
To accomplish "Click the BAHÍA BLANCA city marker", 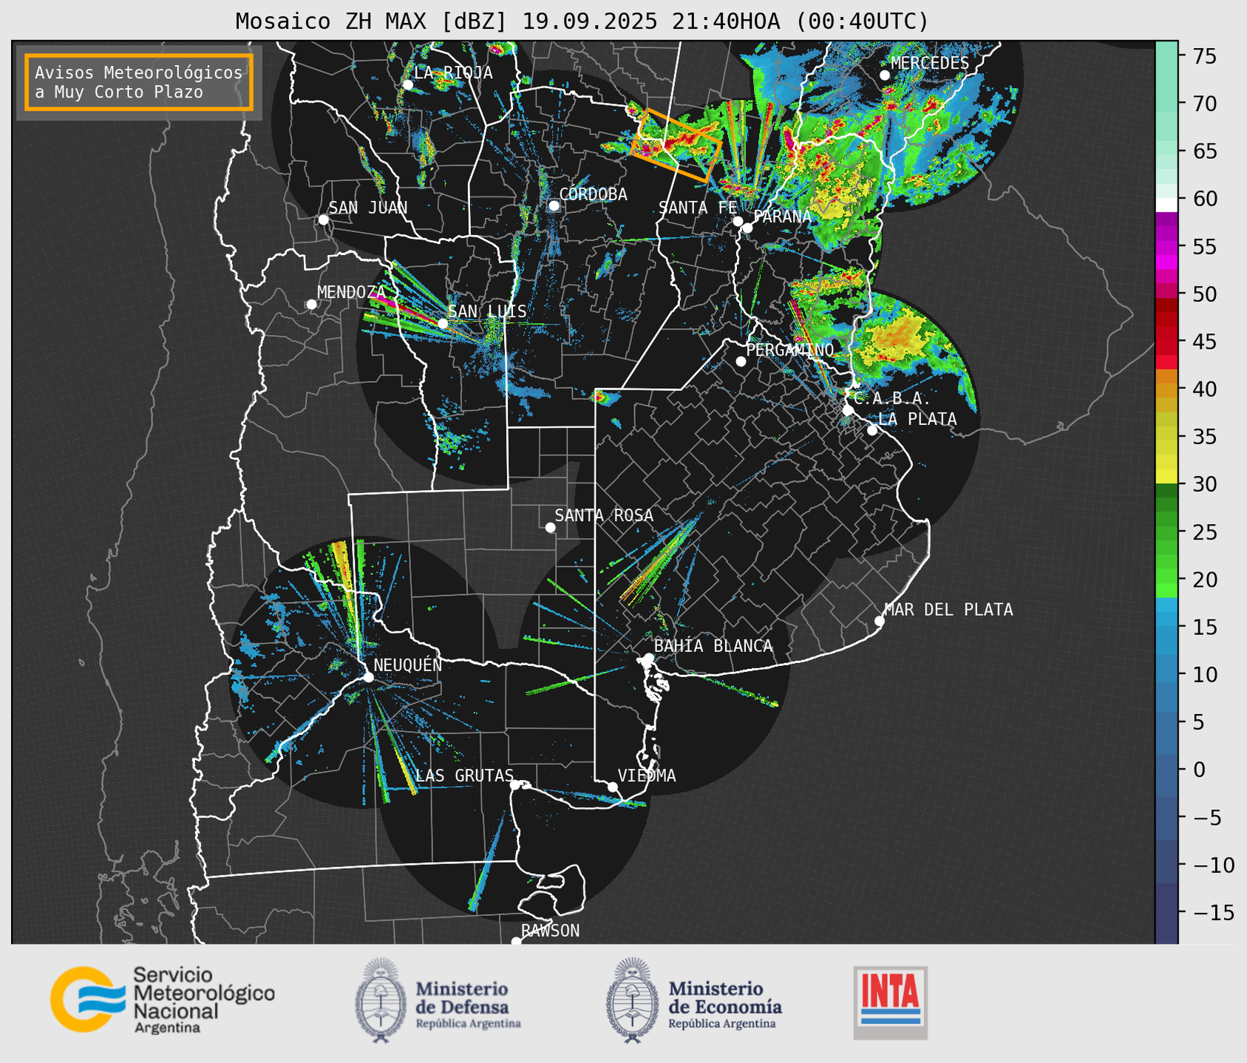I will pyautogui.click(x=648, y=658).
